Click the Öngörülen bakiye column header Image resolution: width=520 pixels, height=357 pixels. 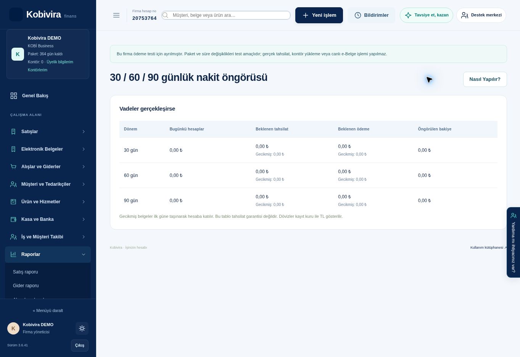tap(435, 129)
